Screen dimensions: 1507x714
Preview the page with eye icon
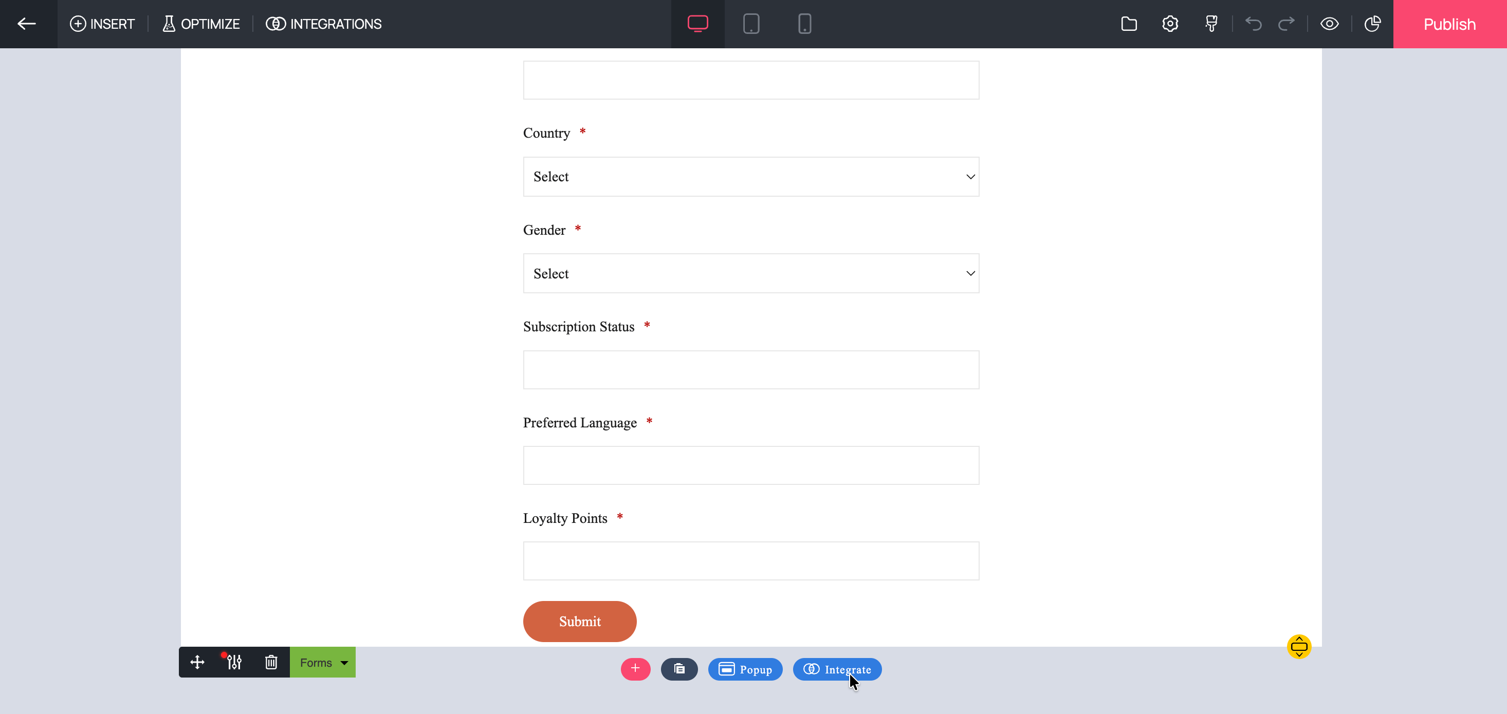point(1329,24)
